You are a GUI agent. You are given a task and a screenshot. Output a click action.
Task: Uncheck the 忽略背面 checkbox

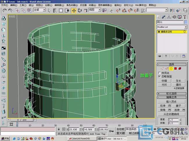[159, 77]
